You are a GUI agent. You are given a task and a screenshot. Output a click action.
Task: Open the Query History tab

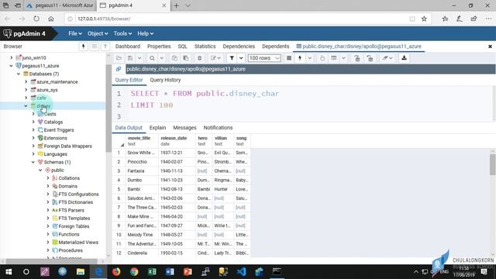pos(165,80)
